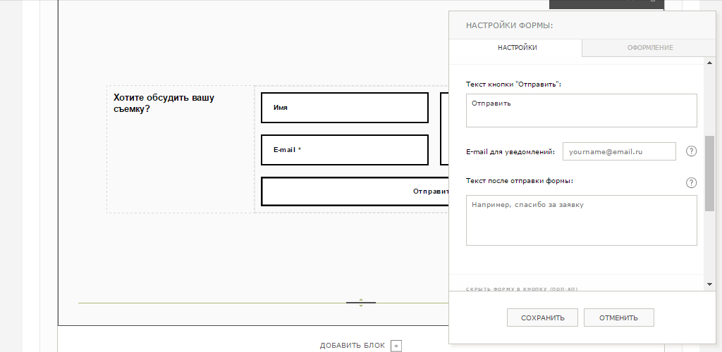
Task: Select the heading text about discussing your shoot
Action: [x=164, y=103]
